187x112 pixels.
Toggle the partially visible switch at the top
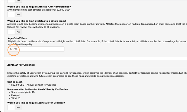[x=15, y=1]
